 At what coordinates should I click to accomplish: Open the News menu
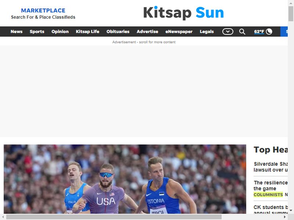tap(17, 32)
